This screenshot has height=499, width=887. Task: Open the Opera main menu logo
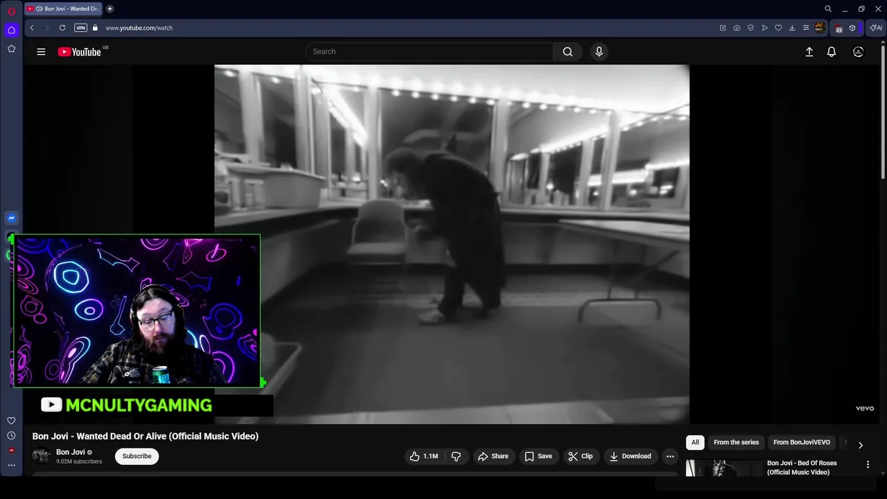11,11
